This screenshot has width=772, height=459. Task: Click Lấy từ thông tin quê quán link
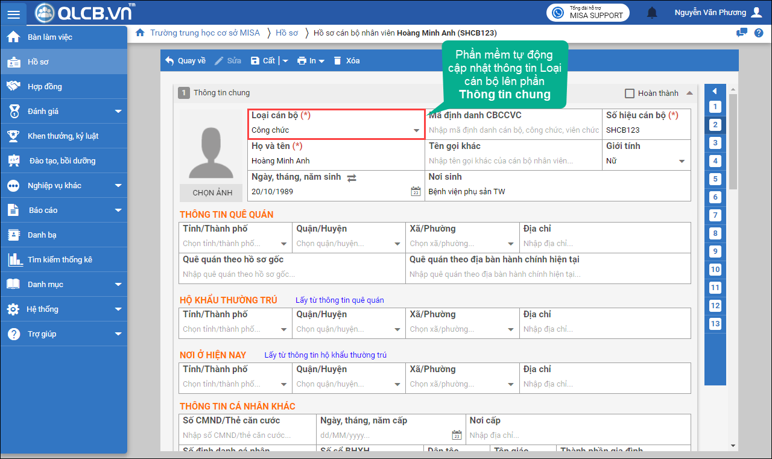coord(340,300)
